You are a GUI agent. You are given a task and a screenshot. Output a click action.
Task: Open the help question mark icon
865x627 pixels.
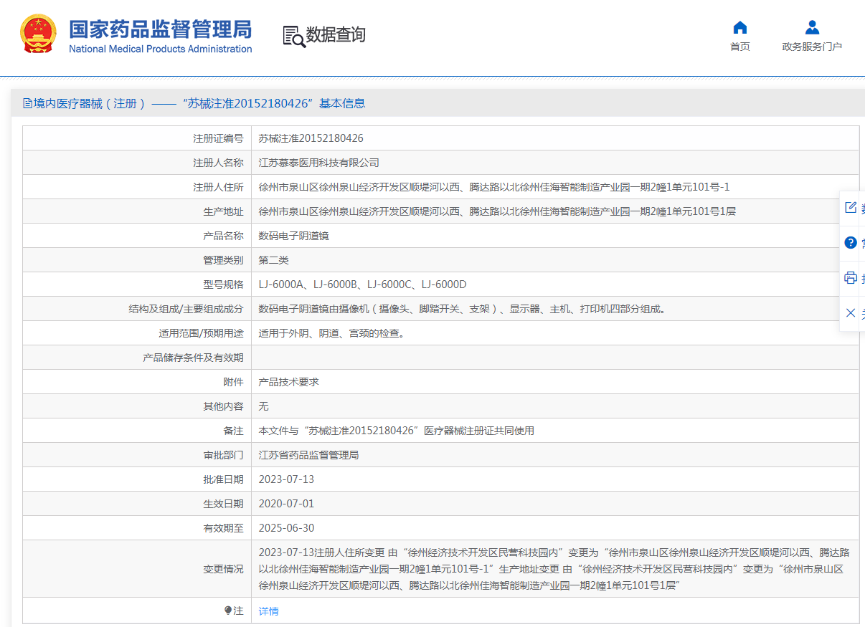(x=851, y=242)
